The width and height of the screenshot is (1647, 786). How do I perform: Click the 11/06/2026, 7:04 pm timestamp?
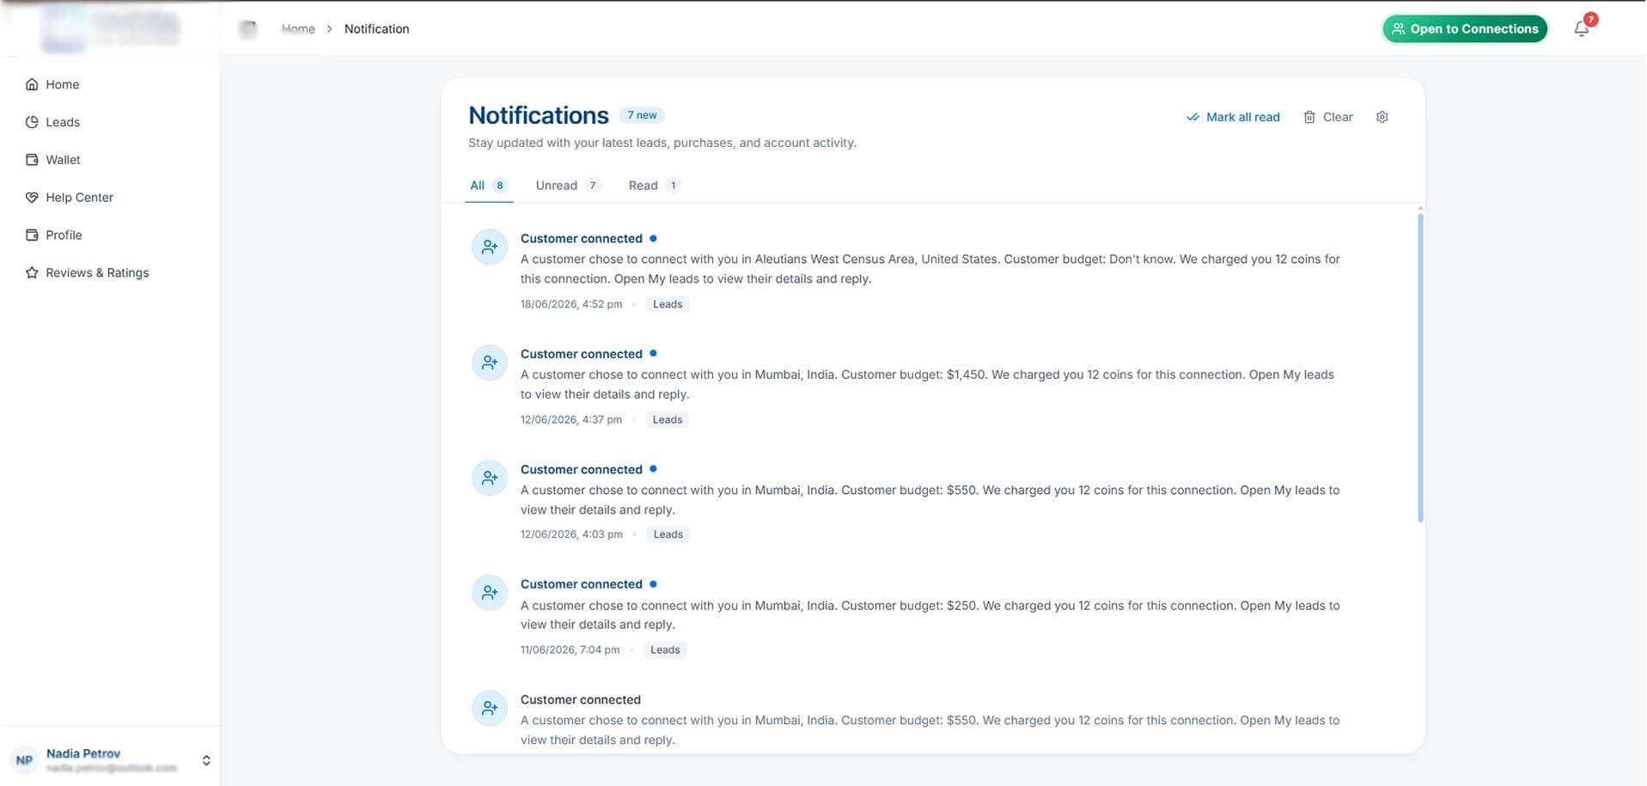570,650
